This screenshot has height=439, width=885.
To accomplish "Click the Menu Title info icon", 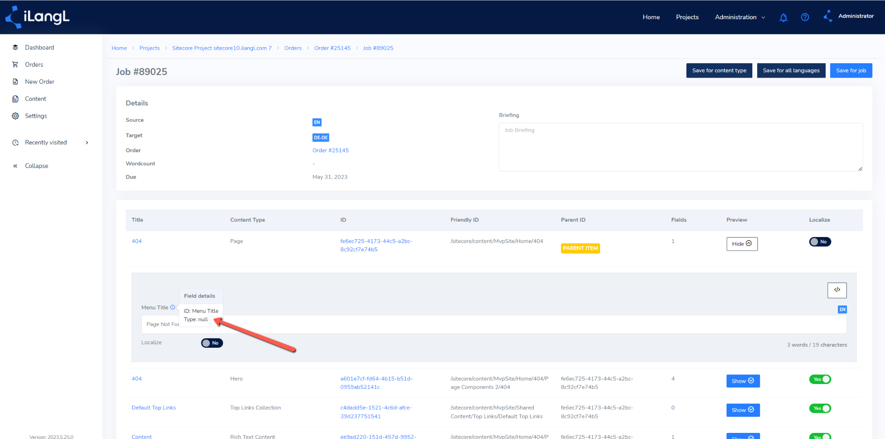I will 173,307.
